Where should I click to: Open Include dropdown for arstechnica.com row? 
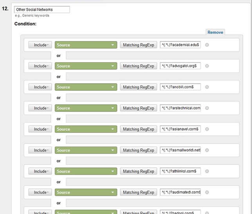tap(40, 108)
